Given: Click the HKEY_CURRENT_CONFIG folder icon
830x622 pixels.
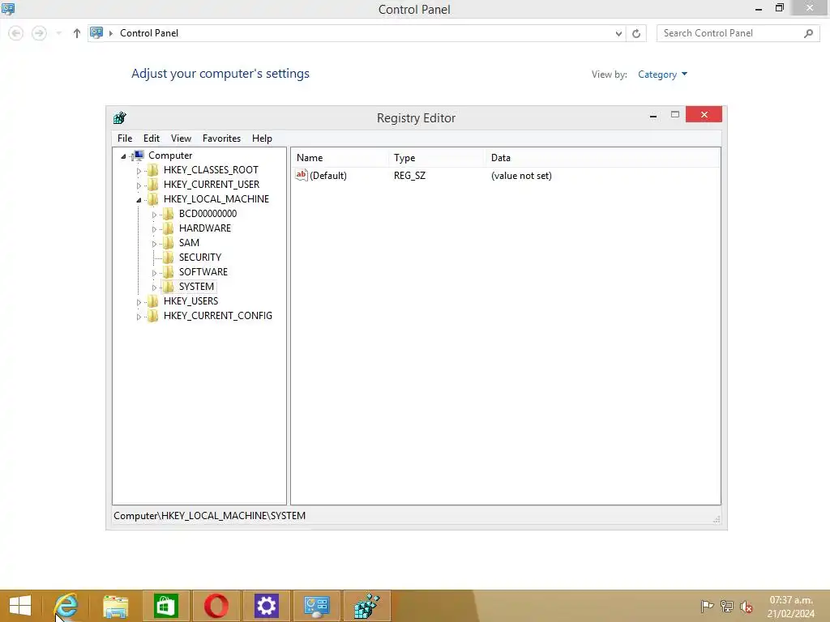Looking at the screenshot, I should click(153, 315).
